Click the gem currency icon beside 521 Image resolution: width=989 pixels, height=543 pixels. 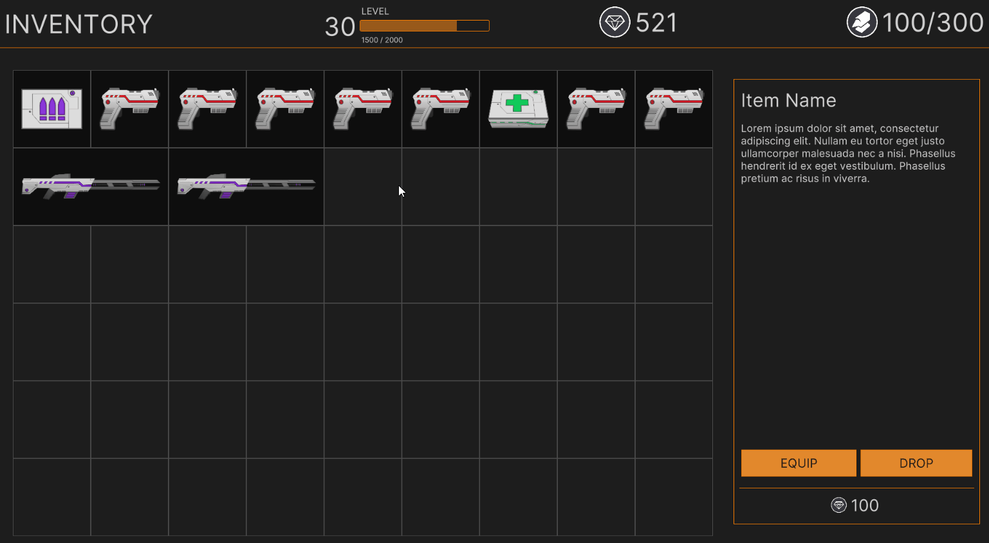click(x=615, y=22)
